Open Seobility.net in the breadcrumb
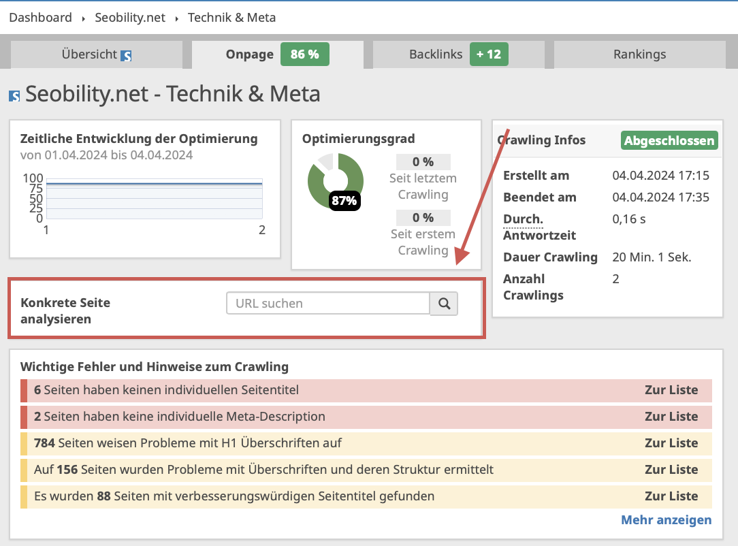738x546 pixels. point(130,18)
